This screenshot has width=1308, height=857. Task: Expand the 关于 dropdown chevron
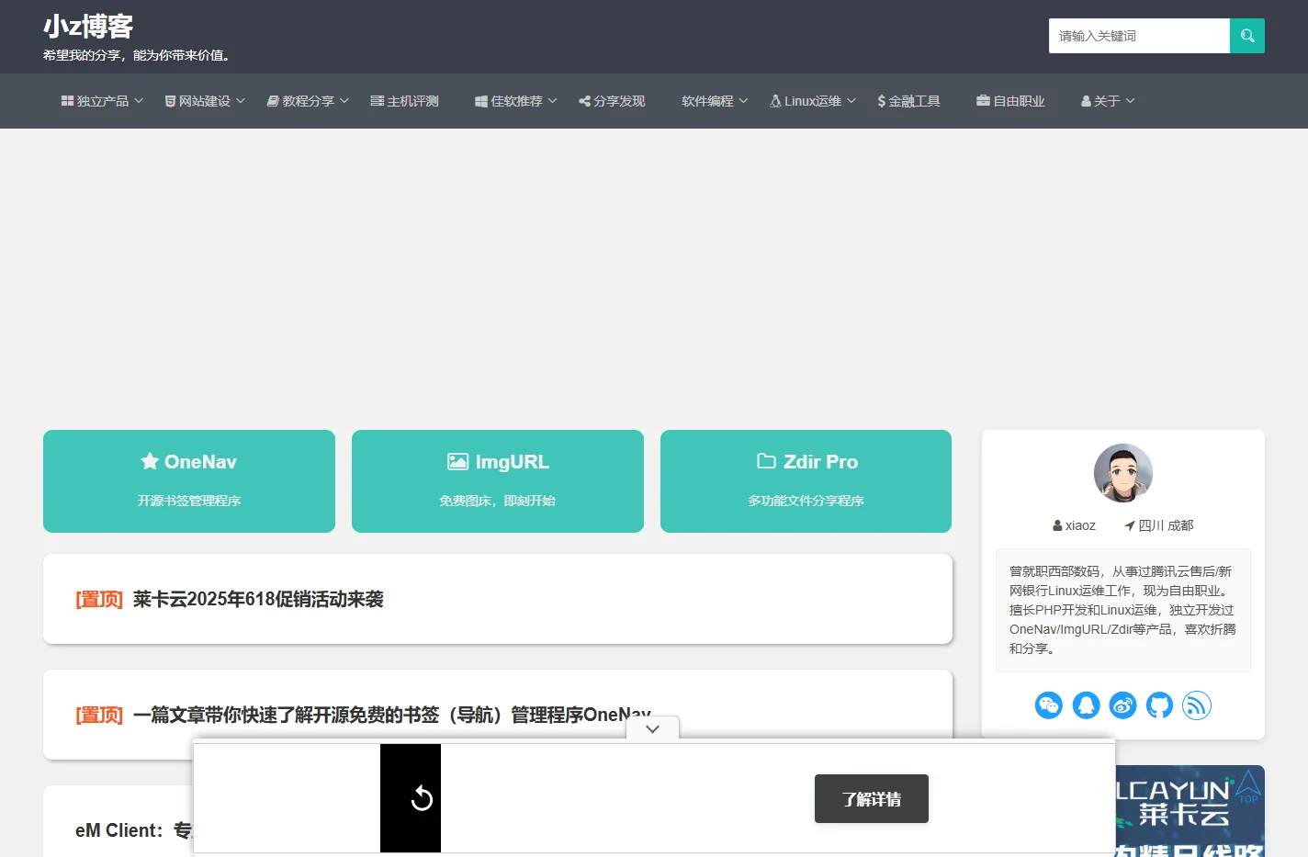[x=1131, y=101]
